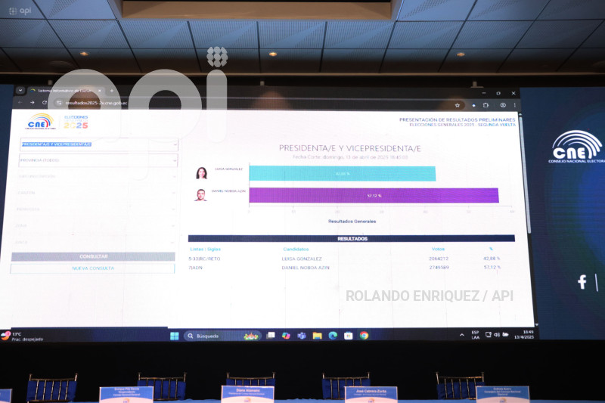Click the Votos column header
The height and width of the screenshot is (403, 605).
point(438,249)
